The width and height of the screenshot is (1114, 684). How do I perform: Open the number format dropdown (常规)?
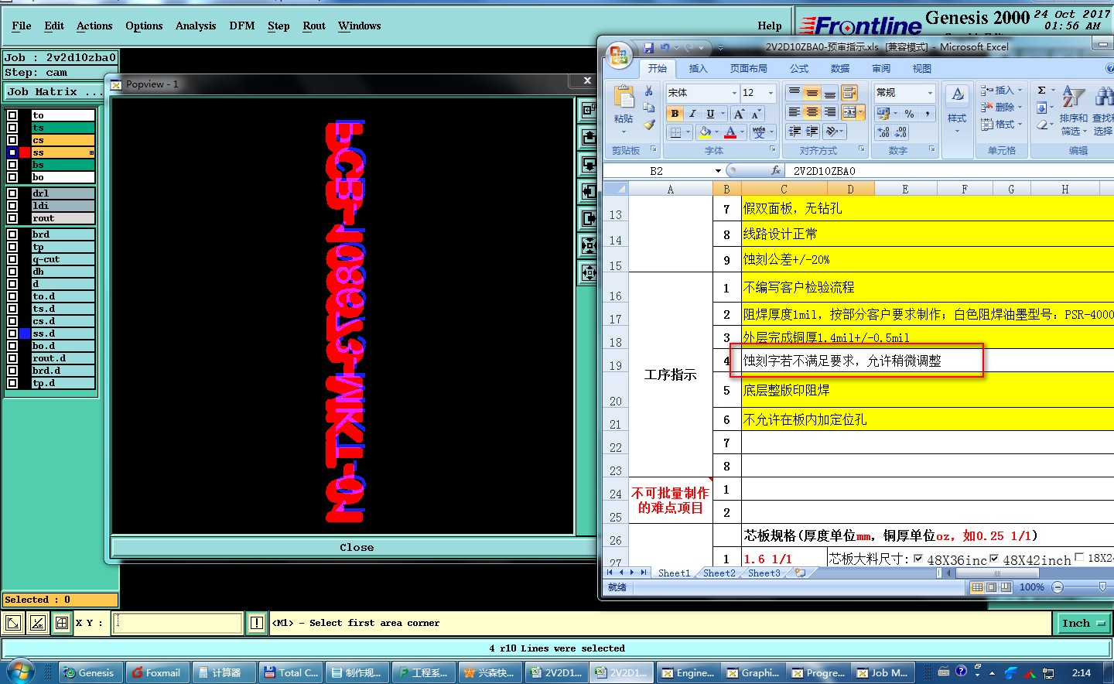tap(930, 93)
